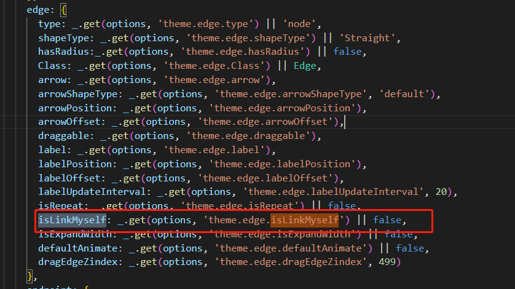This screenshot has width=515, height=289.
Task: Click the 'theme.edge.hasRadius' string
Action: 242,52
